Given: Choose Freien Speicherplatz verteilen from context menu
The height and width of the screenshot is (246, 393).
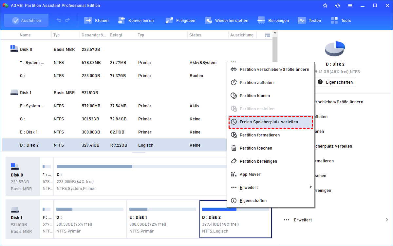Looking at the screenshot, I should tap(271, 122).
